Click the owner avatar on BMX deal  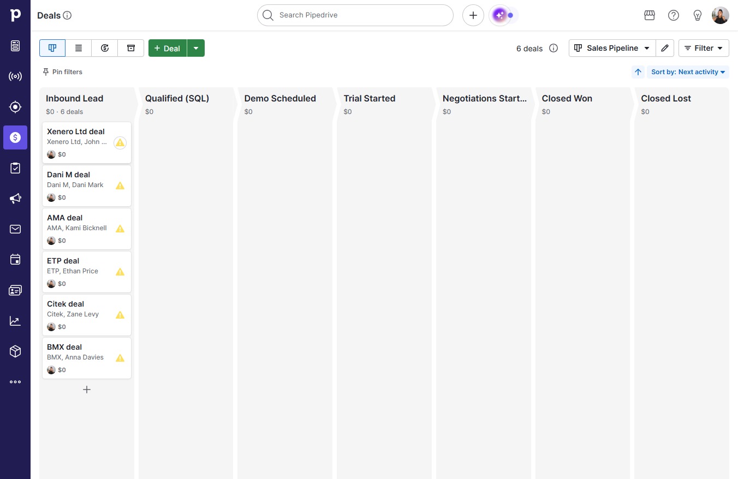(x=51, y=370)
